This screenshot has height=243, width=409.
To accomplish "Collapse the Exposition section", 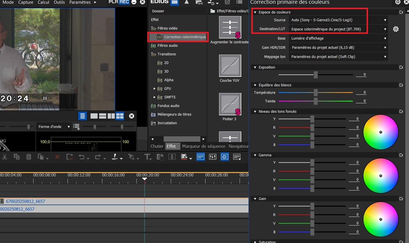I will (x=255, y=67).
